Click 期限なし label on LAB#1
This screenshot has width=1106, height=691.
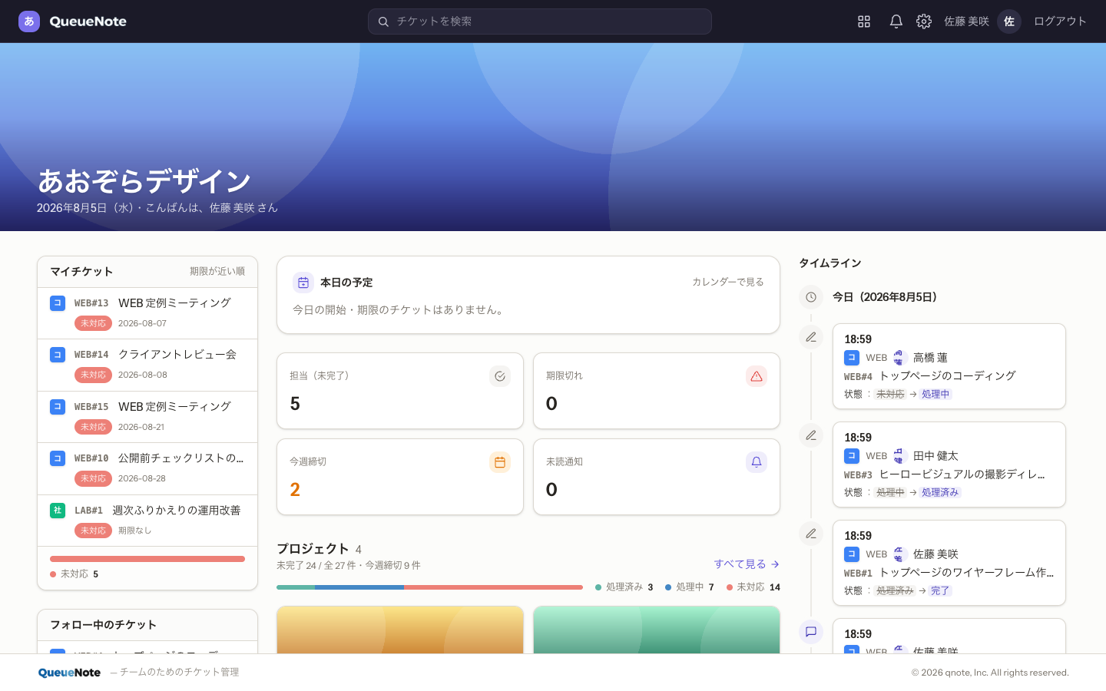point(134,531)
